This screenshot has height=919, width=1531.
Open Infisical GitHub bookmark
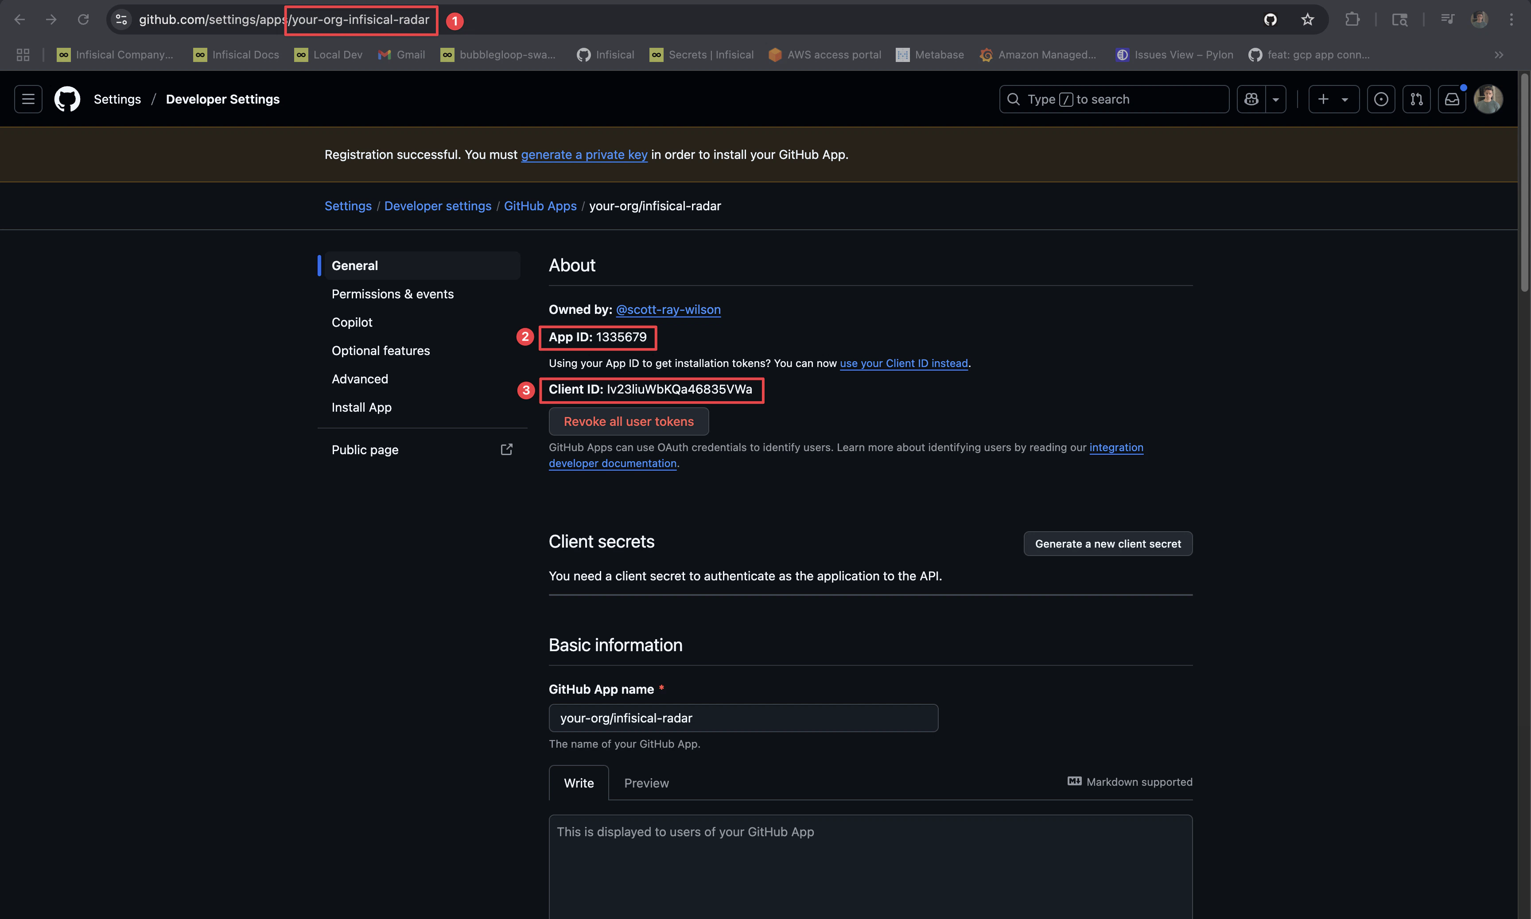[x=605, y=55]
